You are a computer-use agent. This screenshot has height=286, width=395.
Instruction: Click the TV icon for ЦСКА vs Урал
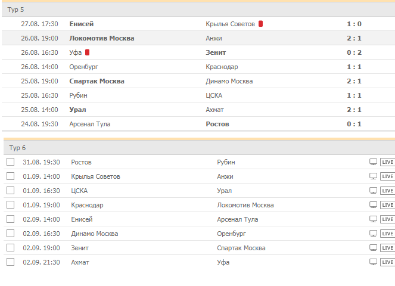click(x=374, y=191)
